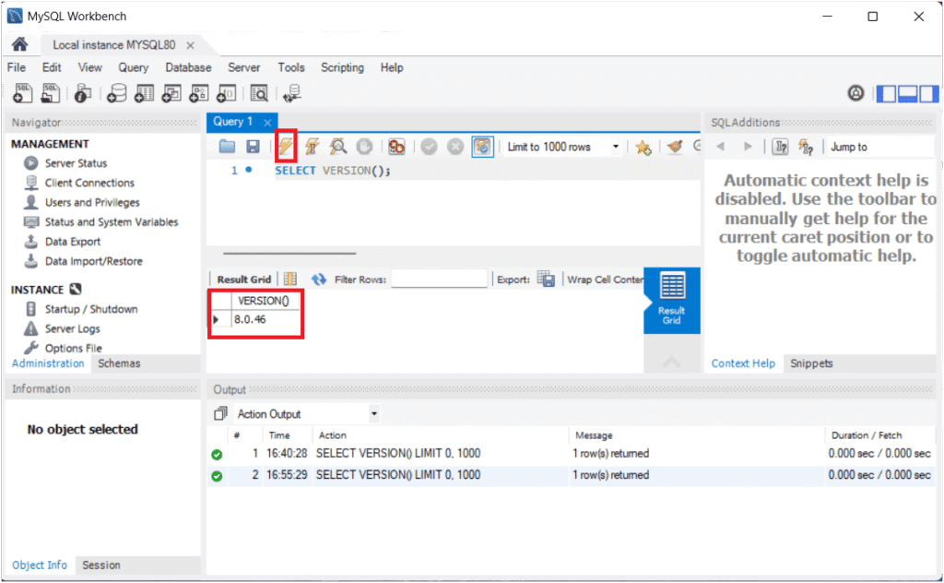Viewport: 944px width, 583px height.
Task: Toggle the right sidebar panel
Action: 928,93
